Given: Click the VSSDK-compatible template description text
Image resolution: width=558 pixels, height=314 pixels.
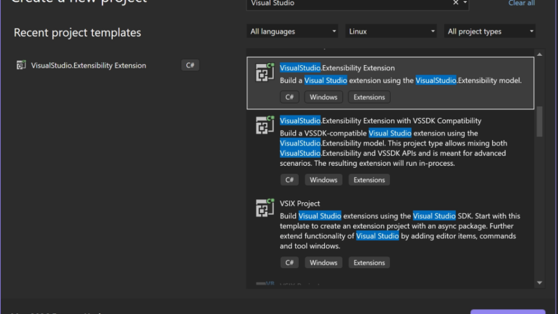Looking at the screenshot, I should [393, 148].
